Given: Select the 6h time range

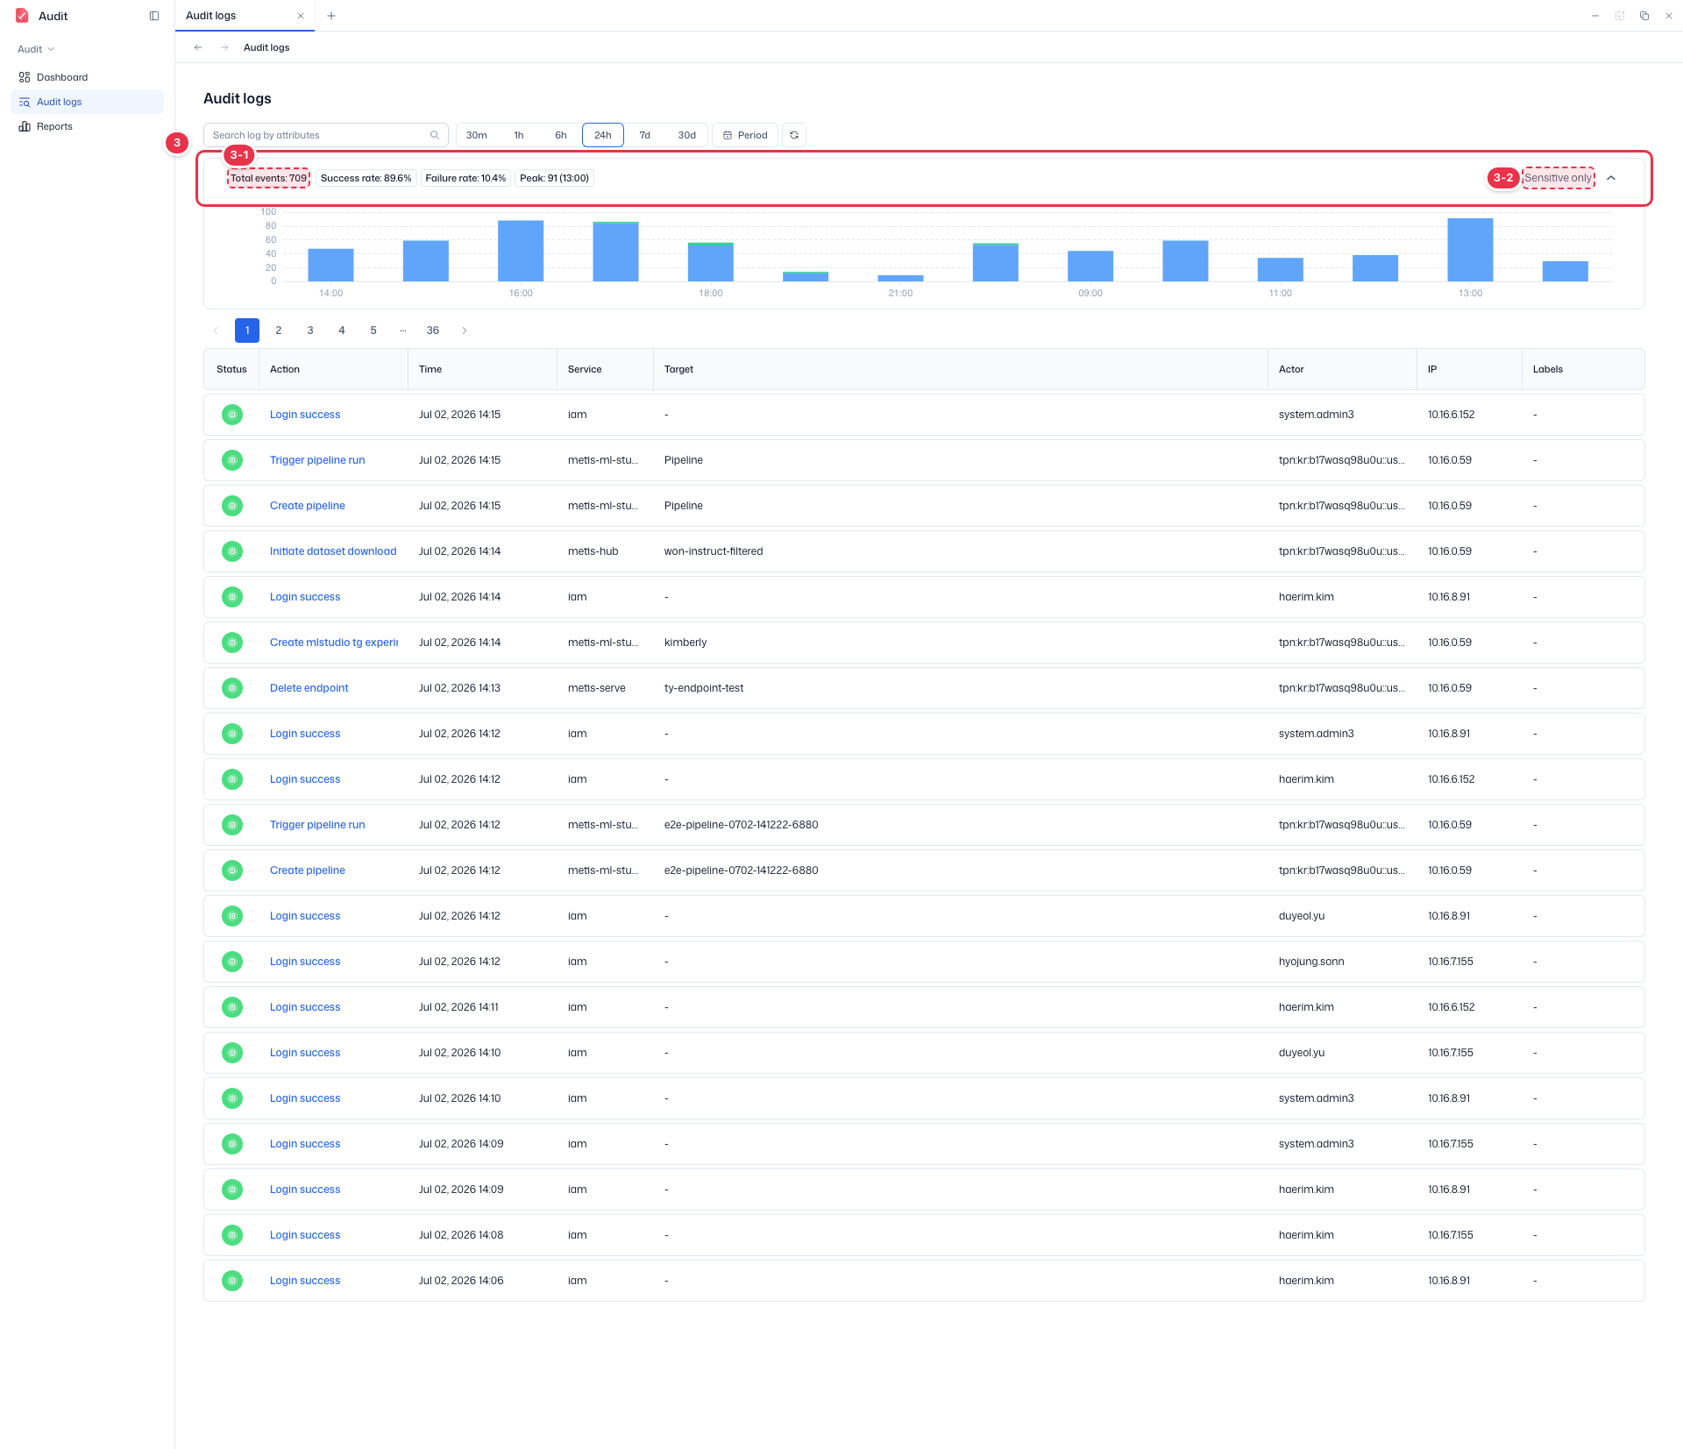Looking at the screenshot, I should tap(561, 135).
